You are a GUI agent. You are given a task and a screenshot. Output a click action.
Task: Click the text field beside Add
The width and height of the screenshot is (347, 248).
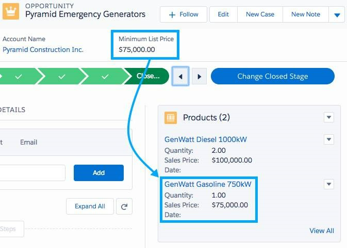(32, 173)
